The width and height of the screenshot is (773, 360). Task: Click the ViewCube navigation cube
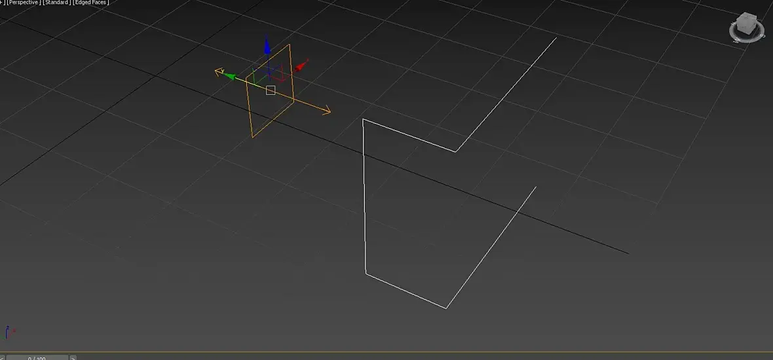pyautogui.click(x=747, y=23)
